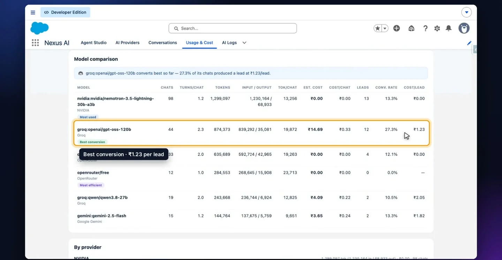
Task: Click the gemini:gemini-2.5-flash model name
Action: (x=102, y=216)
